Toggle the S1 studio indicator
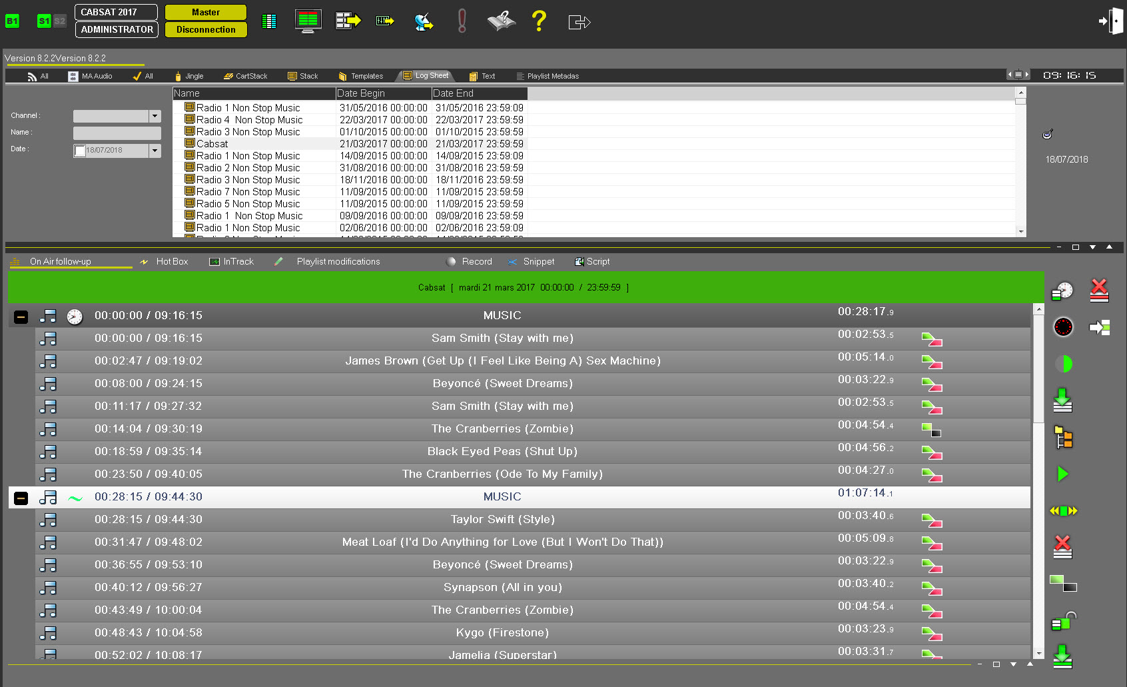The image size is (1127, 687). (x=44, y=21)
